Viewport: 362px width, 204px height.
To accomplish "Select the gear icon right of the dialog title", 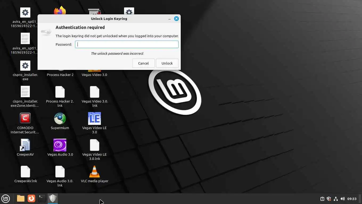I will 129,11.
